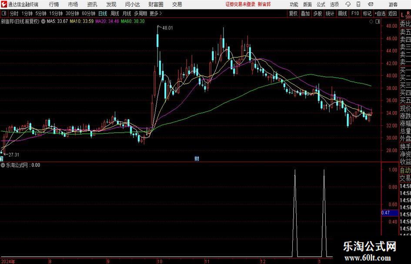Click the MA5: 33.67 label
Image resolution: width=411 pixels, height=264 pixels.
click(57, 21)
